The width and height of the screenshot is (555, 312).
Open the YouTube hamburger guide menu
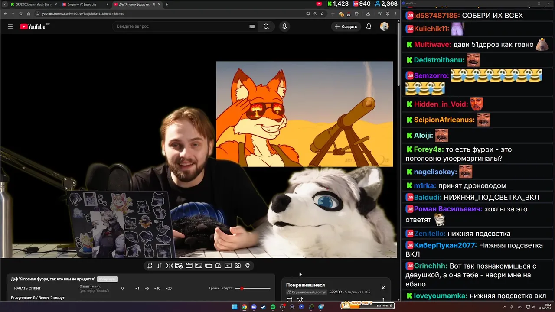click(x=10, y=26)
